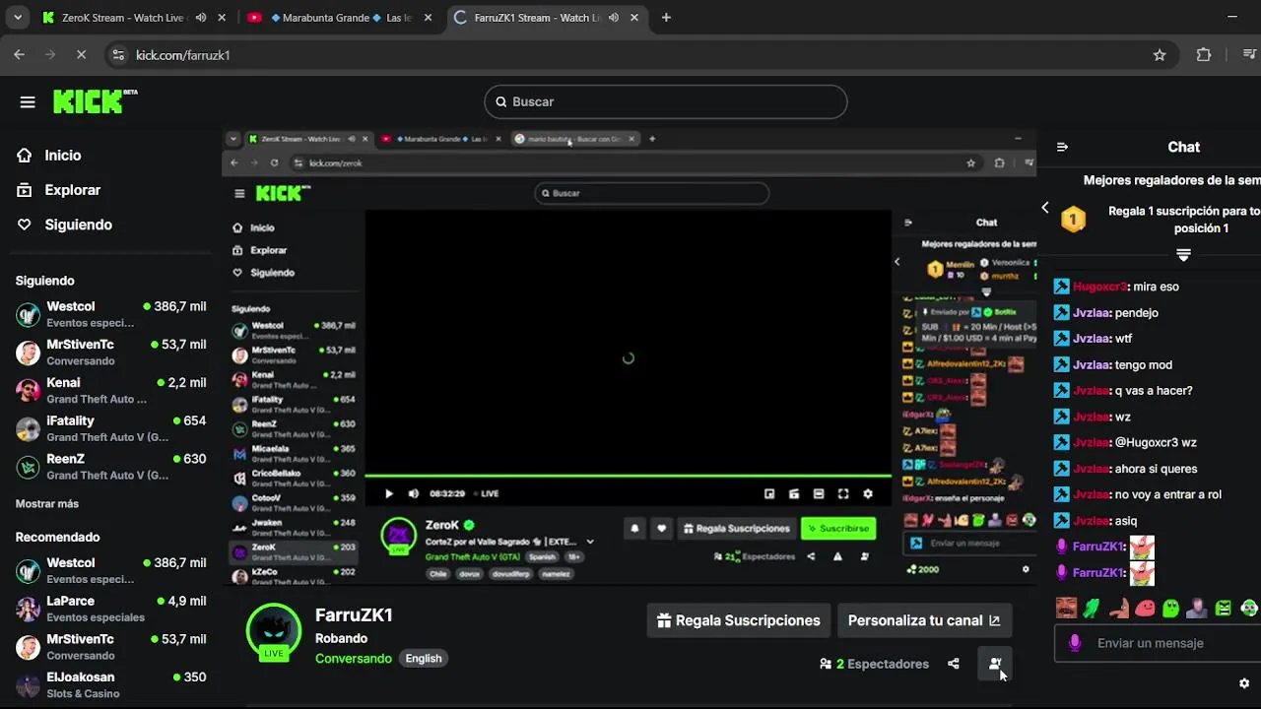Open embedded player settings gear
Image resolution: width=1261 pixels, height=709 pixels.
pos(868,494)
